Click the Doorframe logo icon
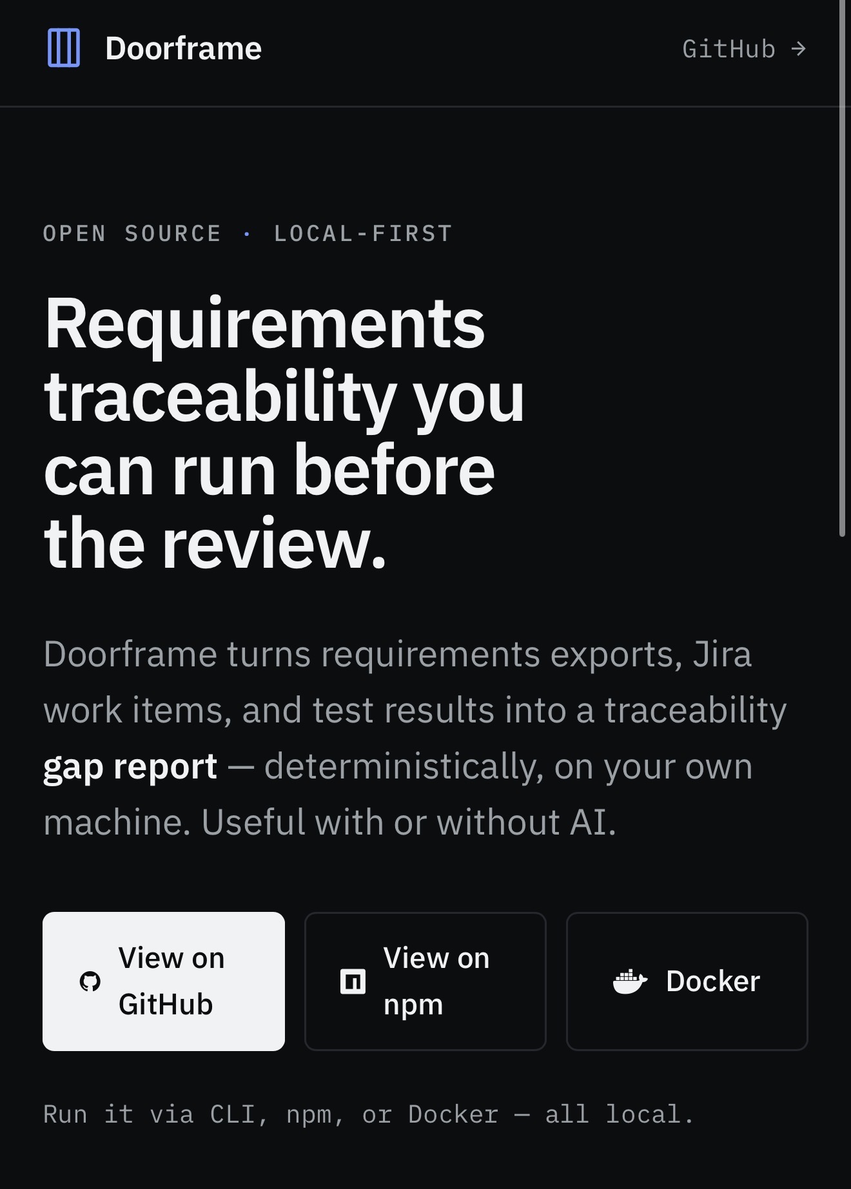Viewport: 851px width, 1189px height. tap(64, 48)
